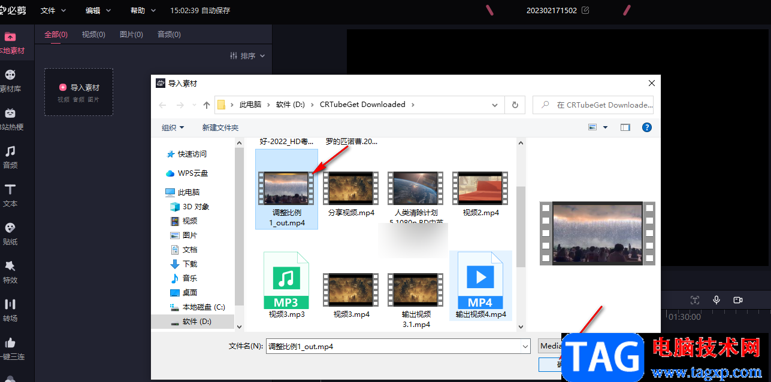
Task: Go up one folder level arrow
Action: pyautogui.click(x=207, y=105)
